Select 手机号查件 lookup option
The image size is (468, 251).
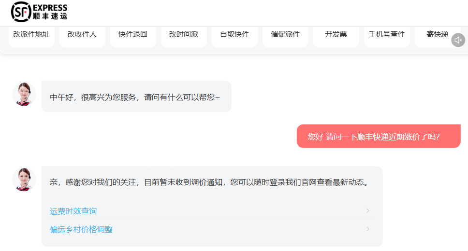point(387,35)
